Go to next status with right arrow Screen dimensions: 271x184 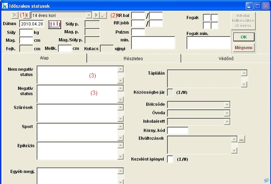(96, 15)
